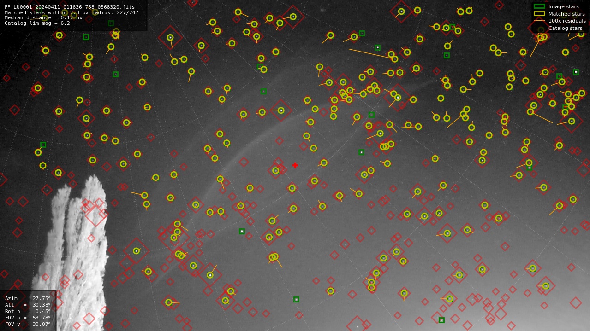Viewport: 590px width, 331px height.
Task: Click the '100x residuals' legend label
Action: pos(567,21)
